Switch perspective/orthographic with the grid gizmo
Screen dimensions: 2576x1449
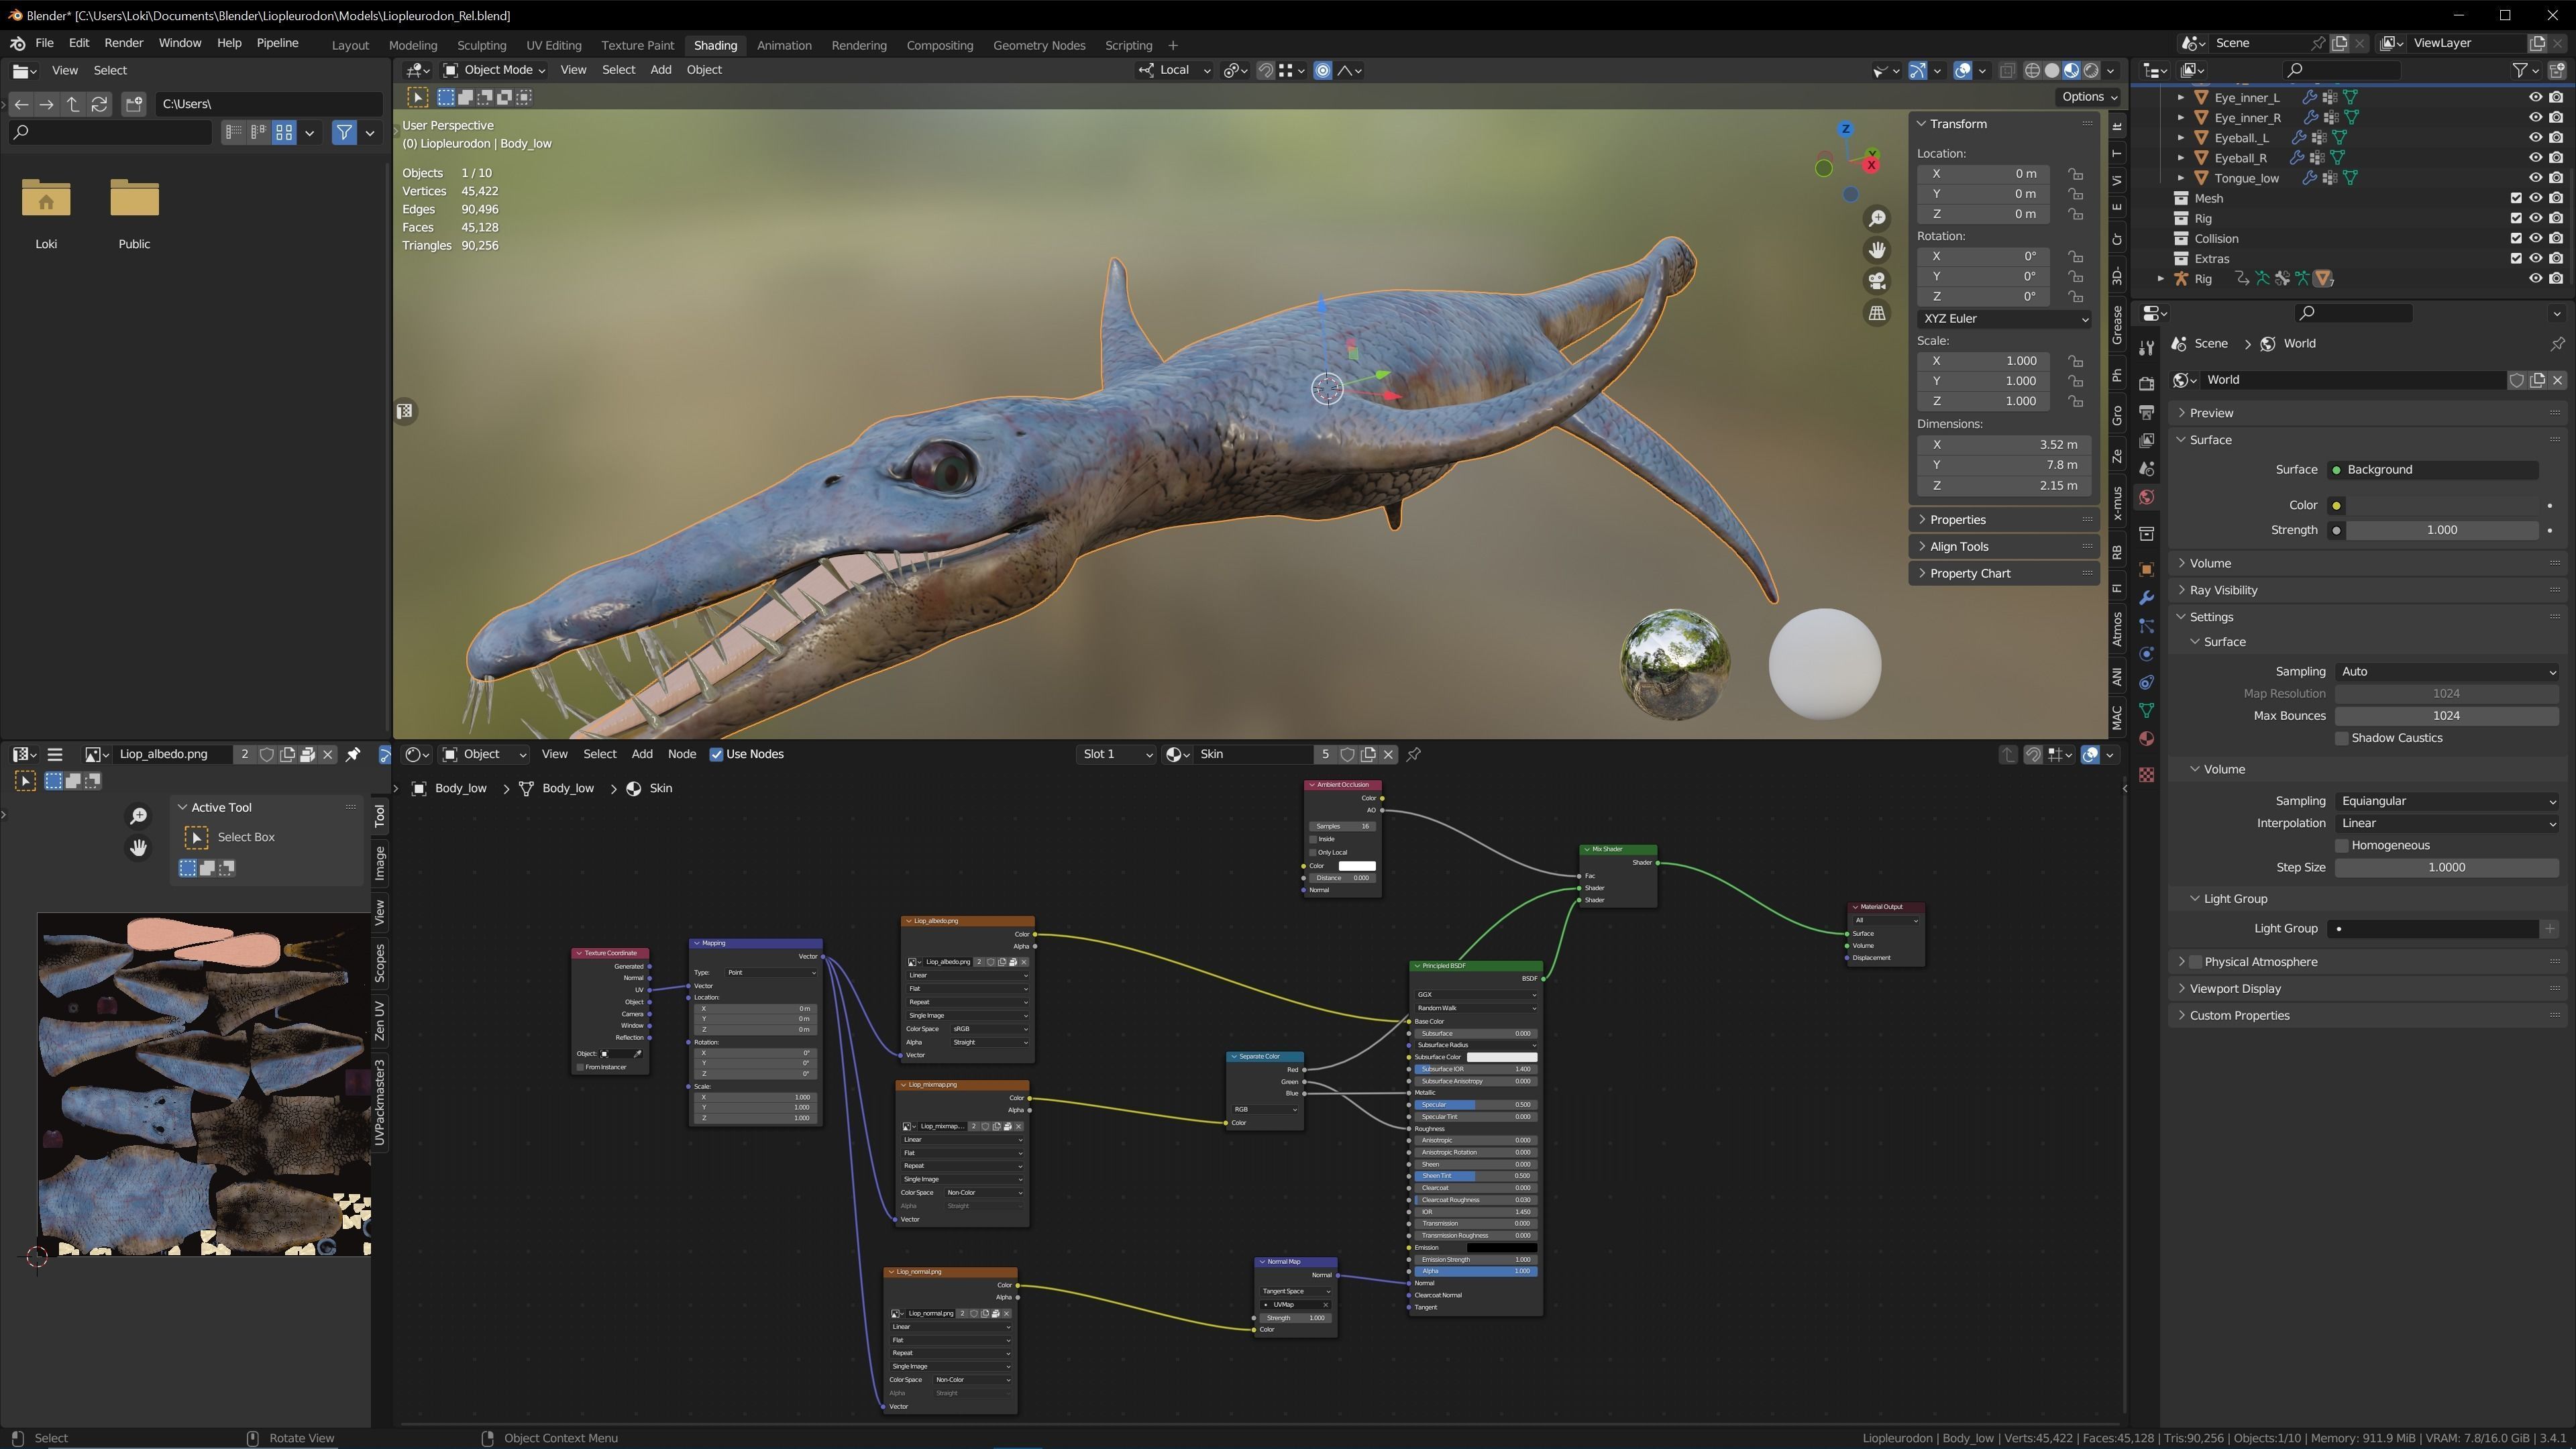click(1877, 313)
